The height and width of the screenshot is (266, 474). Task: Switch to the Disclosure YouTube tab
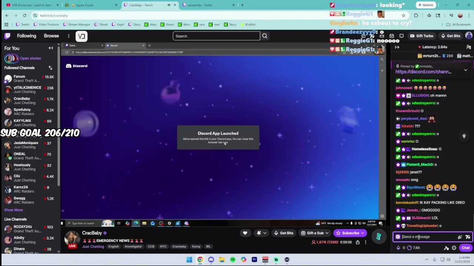tap(33, 5)
